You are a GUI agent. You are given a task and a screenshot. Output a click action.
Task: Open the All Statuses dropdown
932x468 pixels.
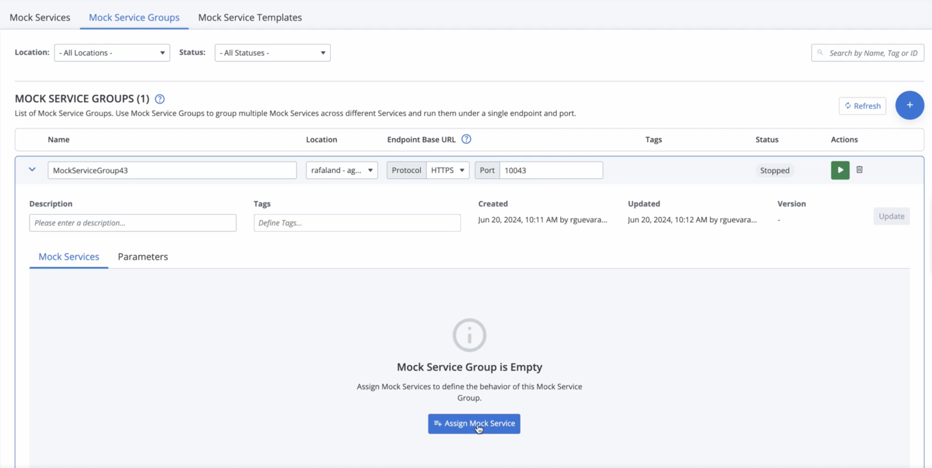pyautogui.click(x=273, y=53)
